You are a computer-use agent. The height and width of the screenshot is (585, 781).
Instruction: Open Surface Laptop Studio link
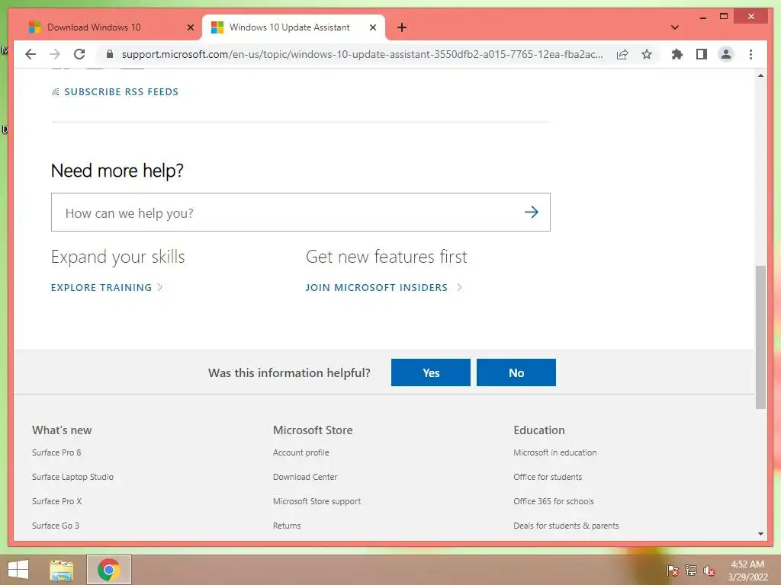(72, 477)
